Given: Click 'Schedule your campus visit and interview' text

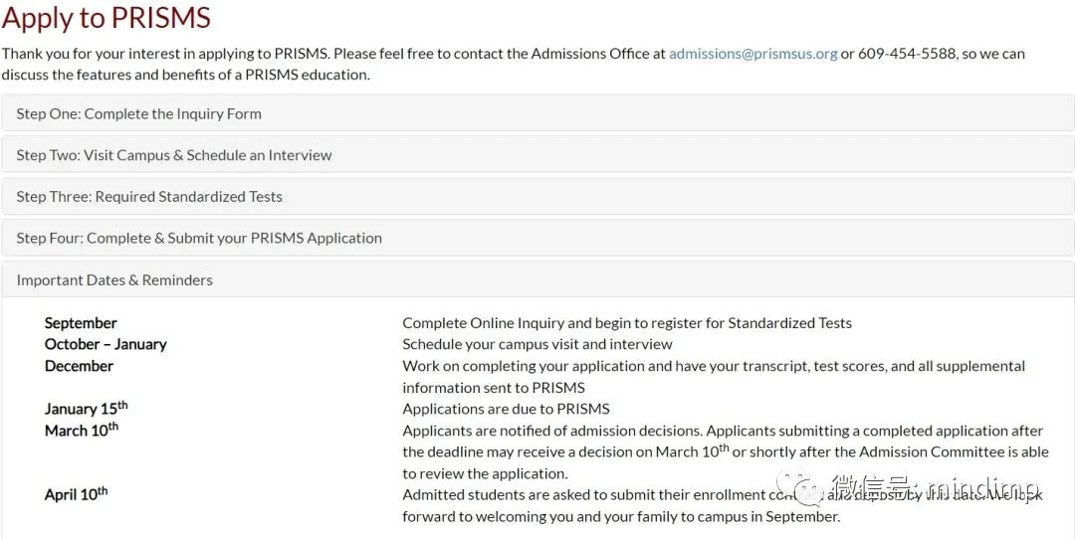Looking at the screenshot, I should 537,344.
